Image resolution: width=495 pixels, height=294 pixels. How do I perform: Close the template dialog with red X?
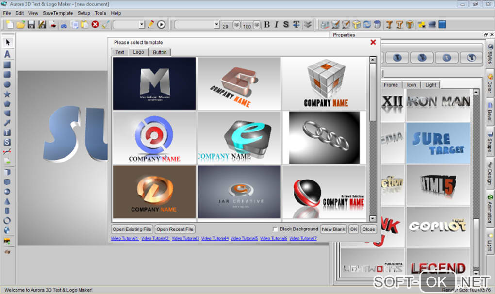click(x=373, y=42)
